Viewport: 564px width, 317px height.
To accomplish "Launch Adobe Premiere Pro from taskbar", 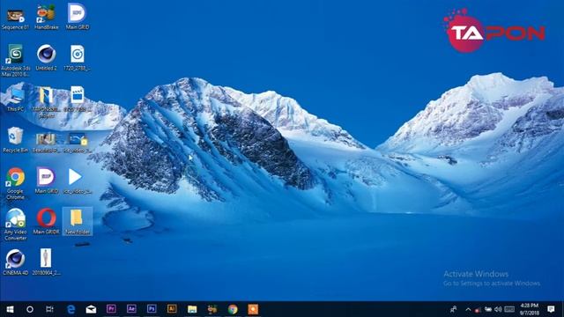I will pos(111,309).
